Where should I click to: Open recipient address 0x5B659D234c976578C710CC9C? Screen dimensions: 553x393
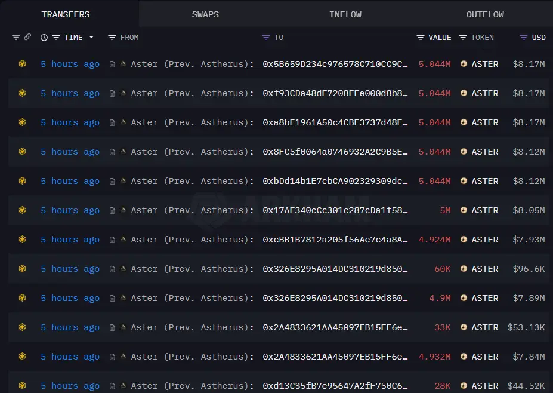335,64
